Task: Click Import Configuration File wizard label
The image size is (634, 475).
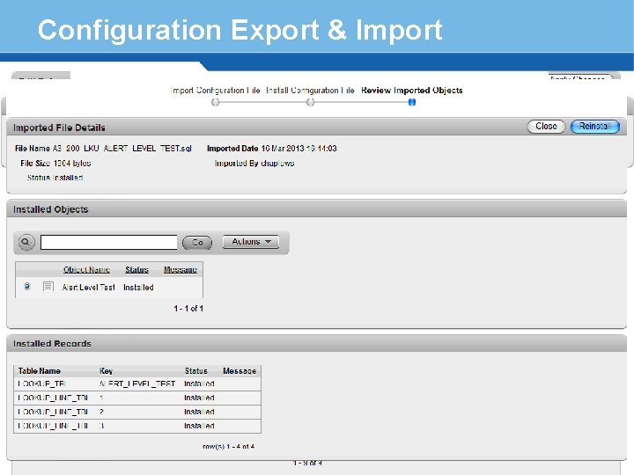Action: coord(216,91)
